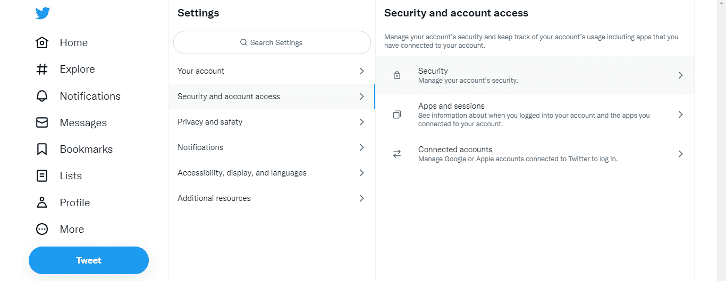Click the Connected accounts title text
Image resolution: width=726 pixels, height=281 pixels.
[x=455, y=150]
